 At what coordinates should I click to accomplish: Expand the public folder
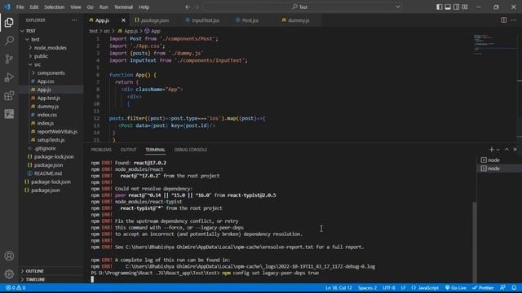[x=51, y=56]
